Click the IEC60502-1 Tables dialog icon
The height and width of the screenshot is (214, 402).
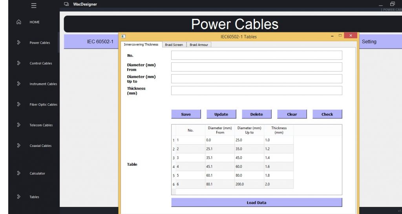(x=123, y=37)
